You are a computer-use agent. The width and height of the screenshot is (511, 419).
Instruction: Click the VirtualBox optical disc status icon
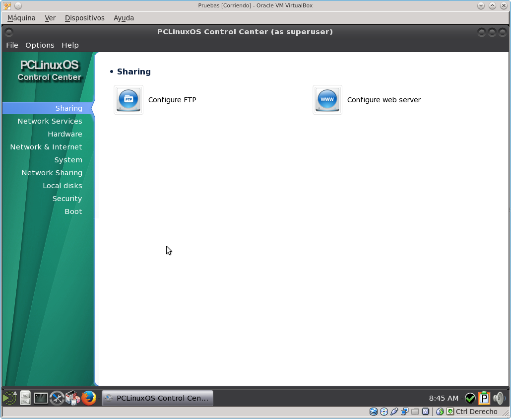coord(383,412)
